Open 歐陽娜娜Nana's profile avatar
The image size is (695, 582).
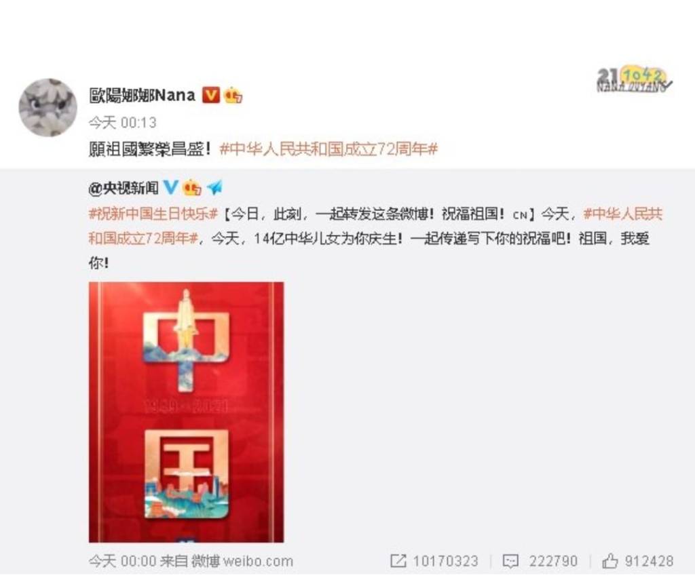click(x=48, y=108)
